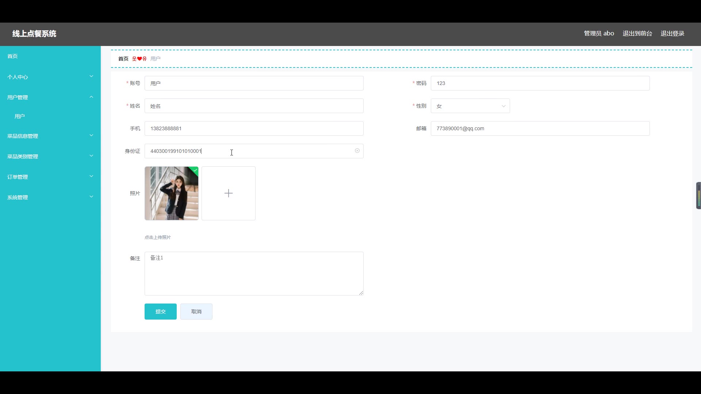Click the green checkmark on uploaded photo
701x394 pixels.
click(195, 170)
